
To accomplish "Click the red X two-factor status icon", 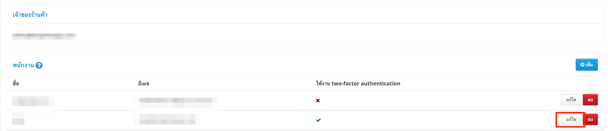I will coord(318,101).
